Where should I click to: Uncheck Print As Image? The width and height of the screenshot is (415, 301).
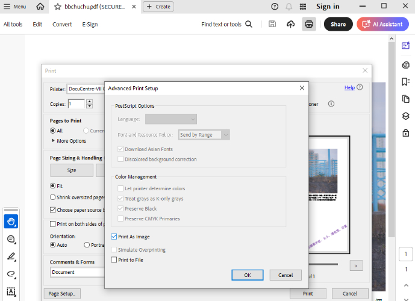[x=114, y=237]
